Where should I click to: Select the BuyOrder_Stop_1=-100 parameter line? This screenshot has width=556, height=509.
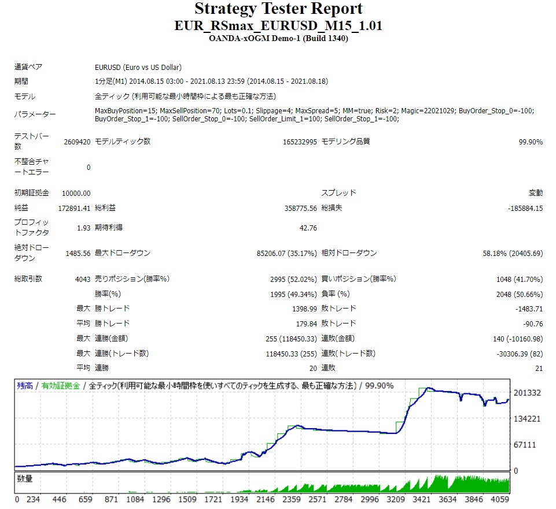247,119
